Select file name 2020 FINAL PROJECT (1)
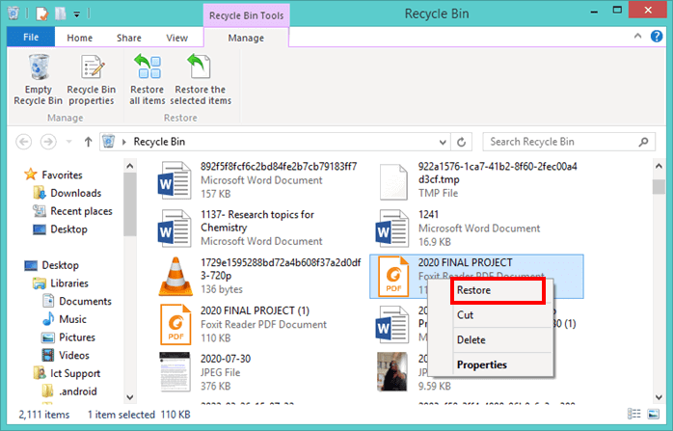 click(x=255, y=310)
